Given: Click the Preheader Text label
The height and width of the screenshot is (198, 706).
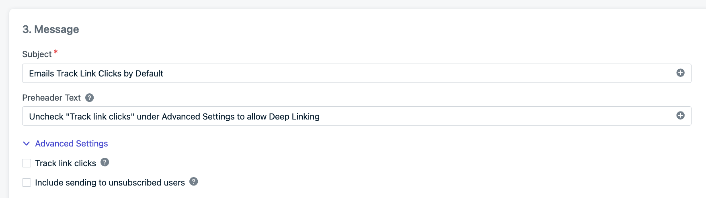Looking at the screenshot, I should (51, 98).
